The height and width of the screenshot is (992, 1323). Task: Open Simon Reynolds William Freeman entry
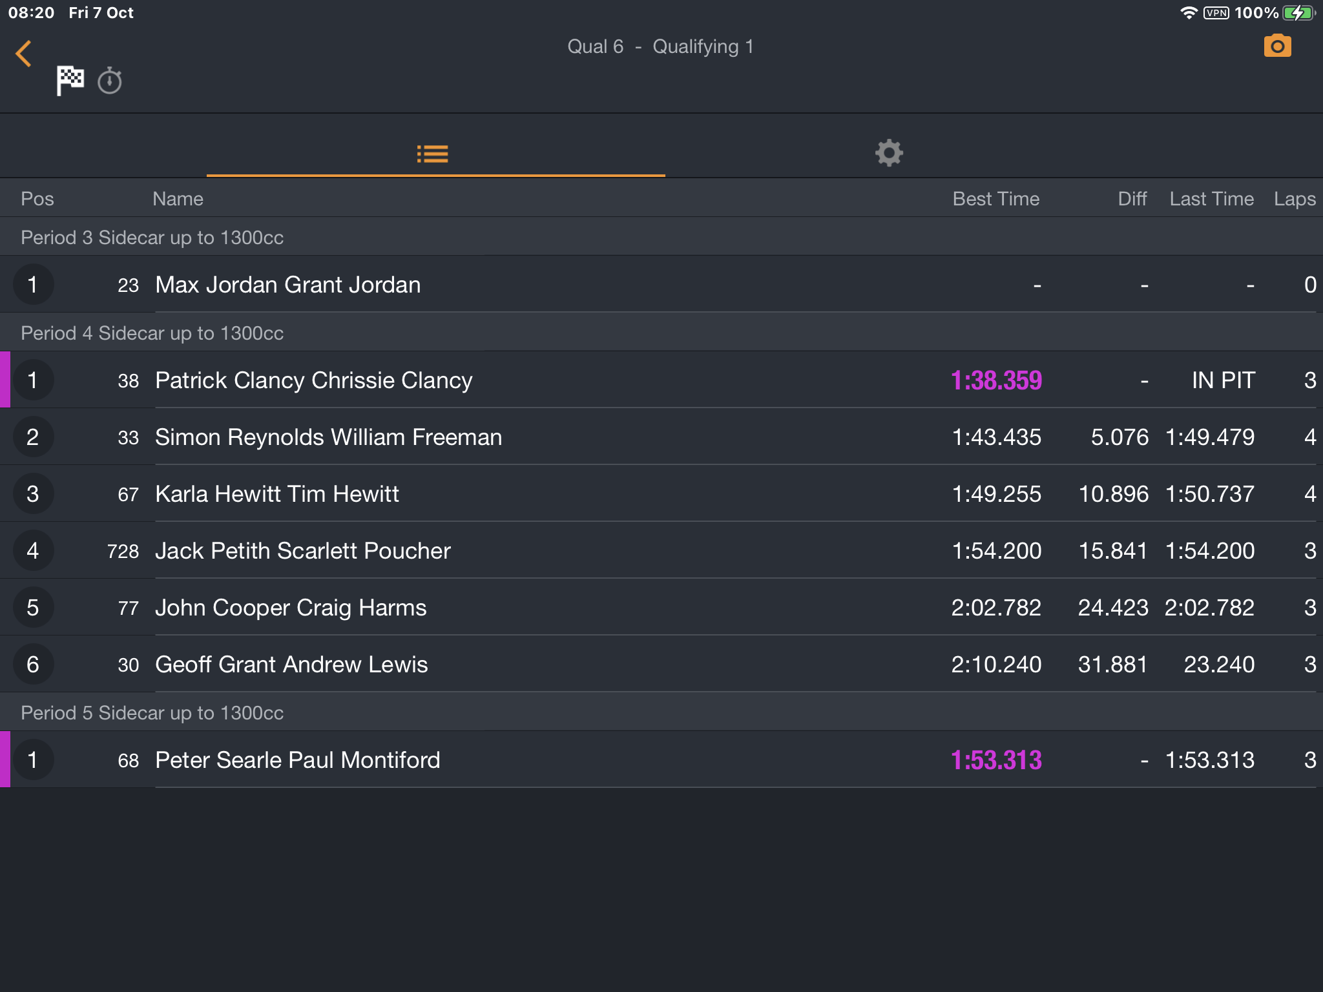pyautogui.click(x=661, y=437)
